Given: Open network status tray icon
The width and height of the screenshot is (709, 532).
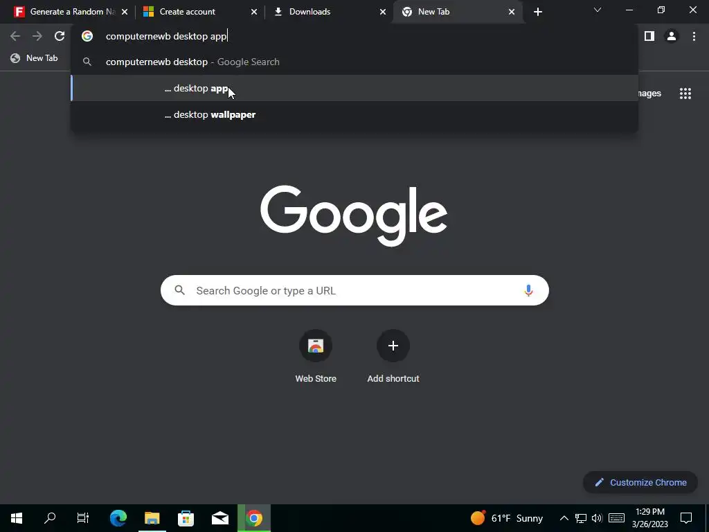Looking at the screenshot, I should (x=581, y=518).
